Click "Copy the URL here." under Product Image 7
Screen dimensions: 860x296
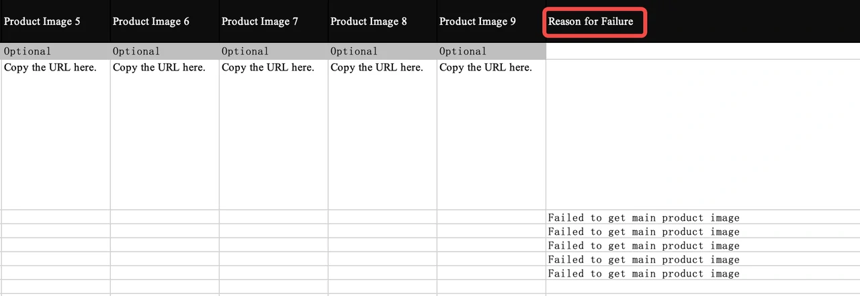click(x=268, y=68)
